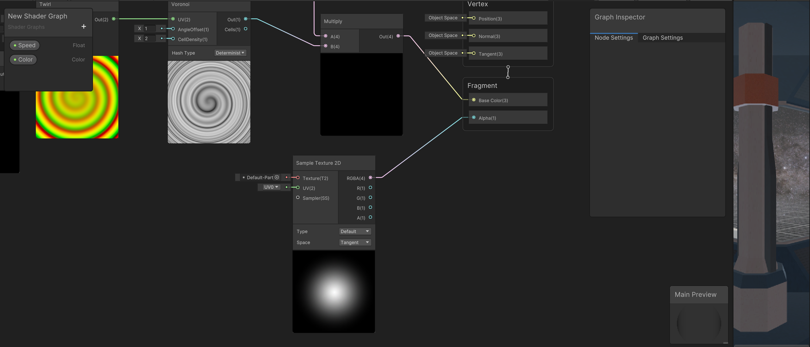Click the plus icon to add property
The height and width of the screenshot is (347, 810).
pos(83,27)
